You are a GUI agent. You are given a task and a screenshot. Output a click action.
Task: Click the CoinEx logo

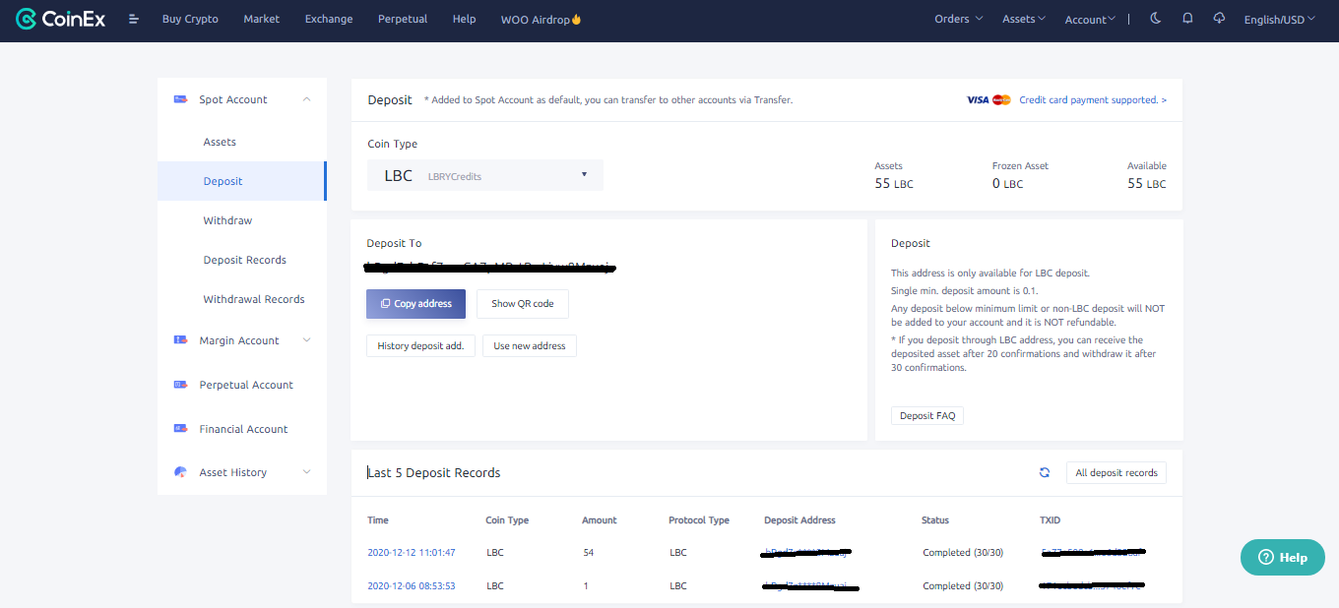pyautogui.click(x=60, y=19)
